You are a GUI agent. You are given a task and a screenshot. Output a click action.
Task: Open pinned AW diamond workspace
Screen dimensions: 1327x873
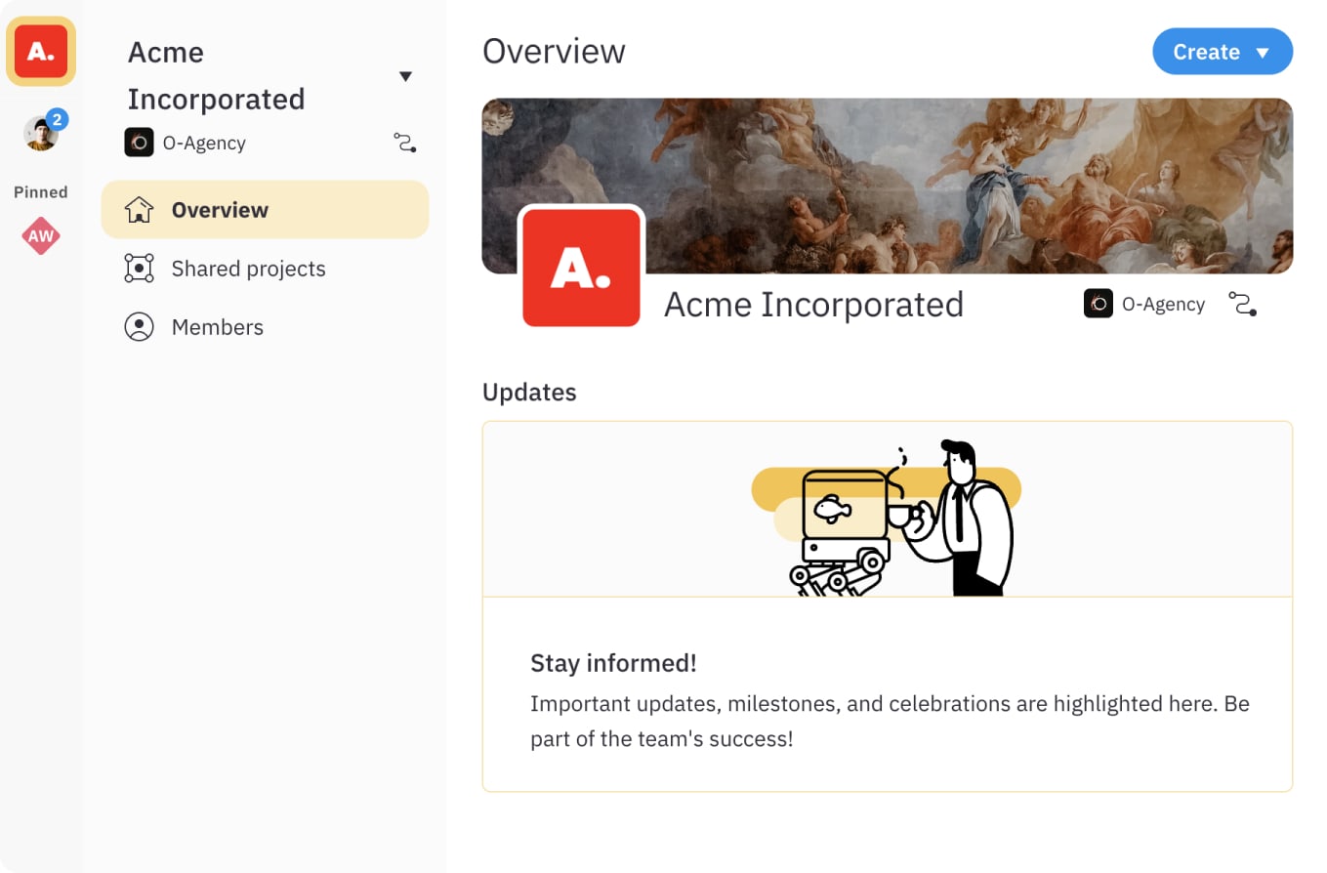[x=41, y=235]
